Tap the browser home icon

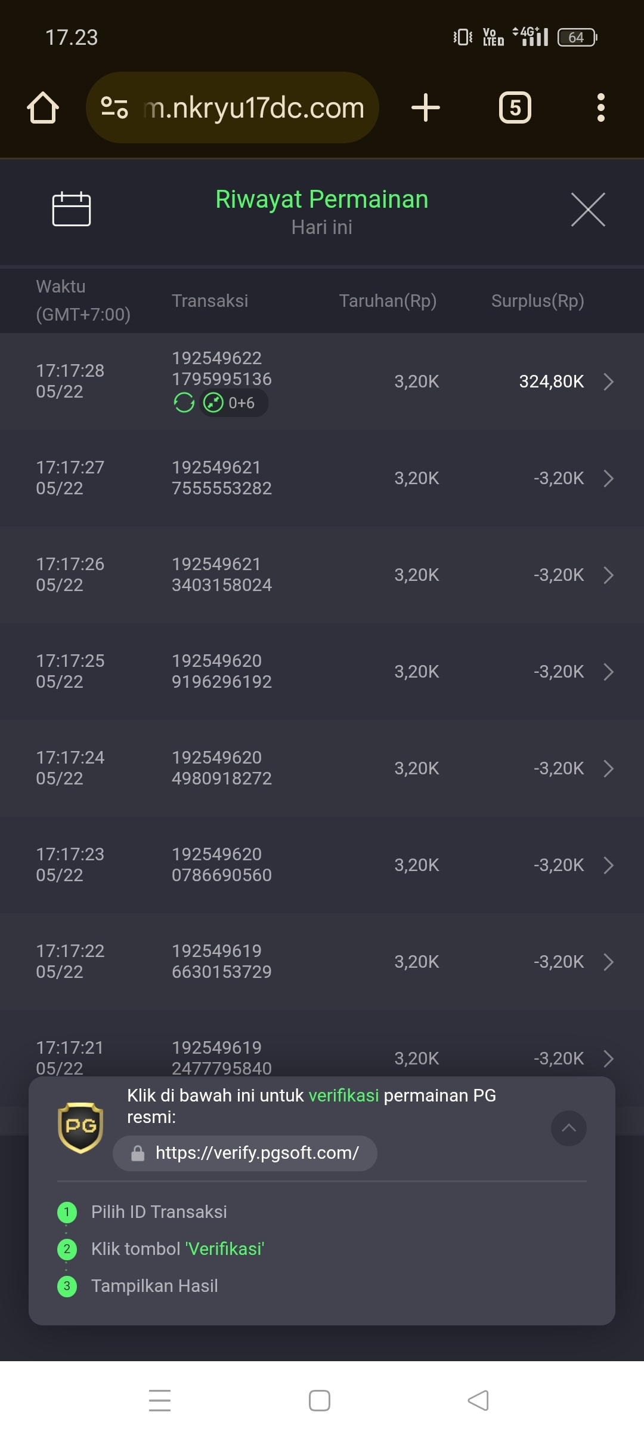(43, 107)
